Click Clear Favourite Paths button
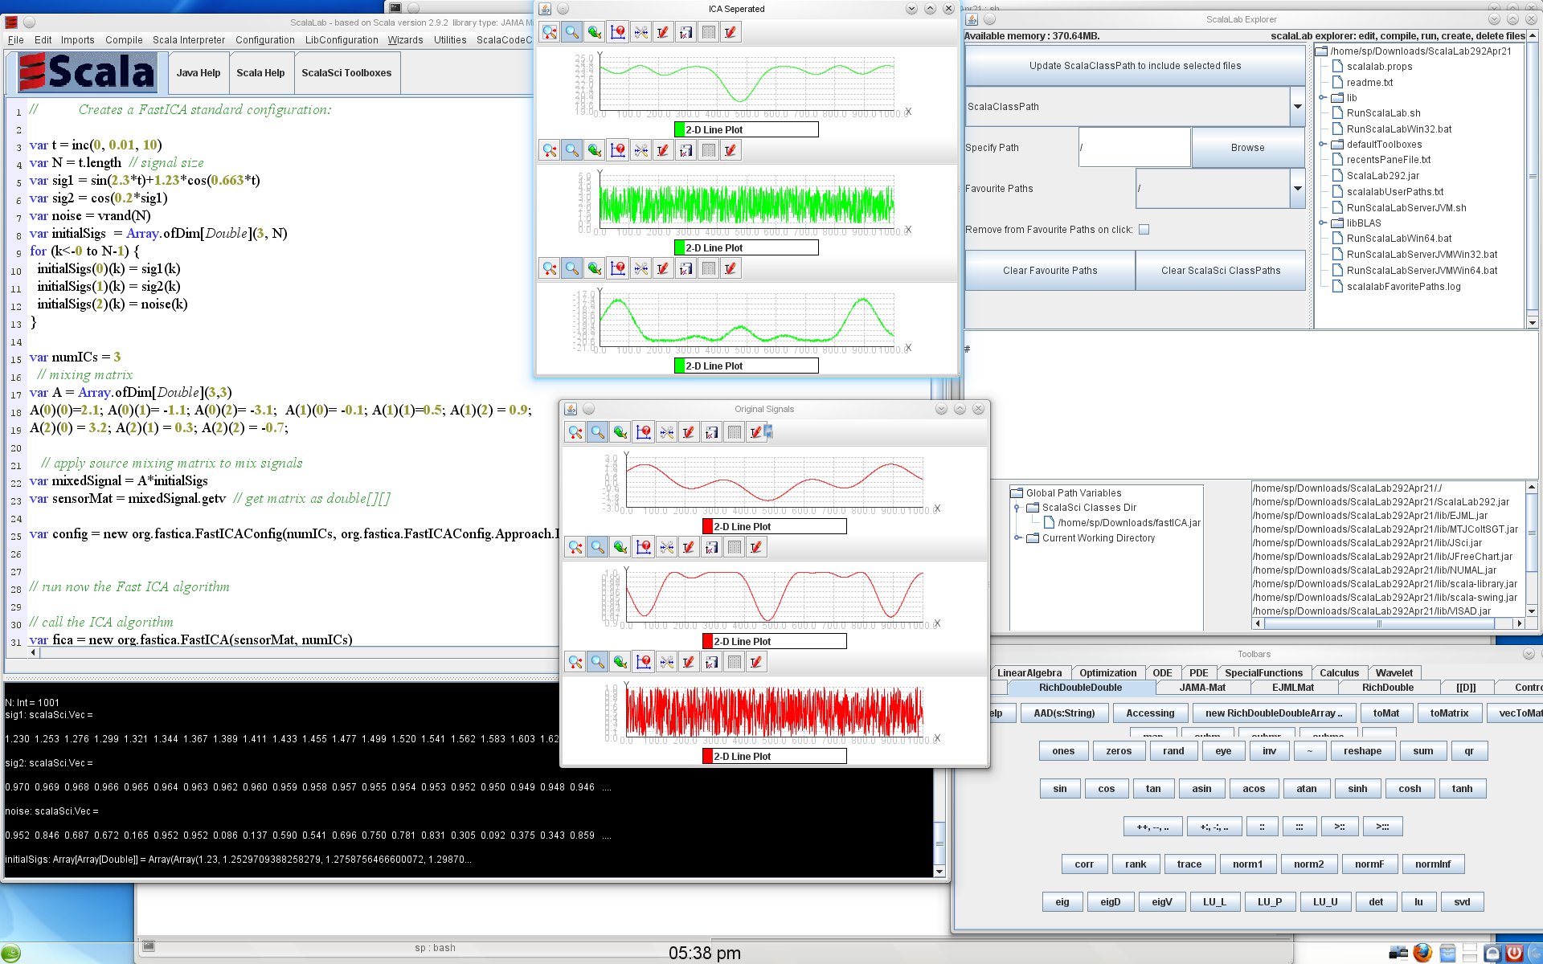Image resolution: width=1543 pixels, height=964 pixels. click(1050, 271)
